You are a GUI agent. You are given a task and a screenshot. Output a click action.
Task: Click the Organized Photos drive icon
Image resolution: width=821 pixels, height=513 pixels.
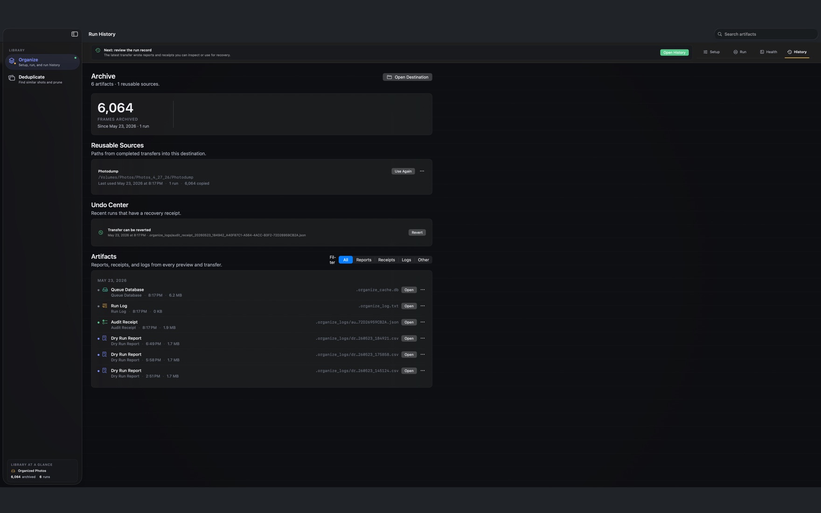click(x=13, y=471)
